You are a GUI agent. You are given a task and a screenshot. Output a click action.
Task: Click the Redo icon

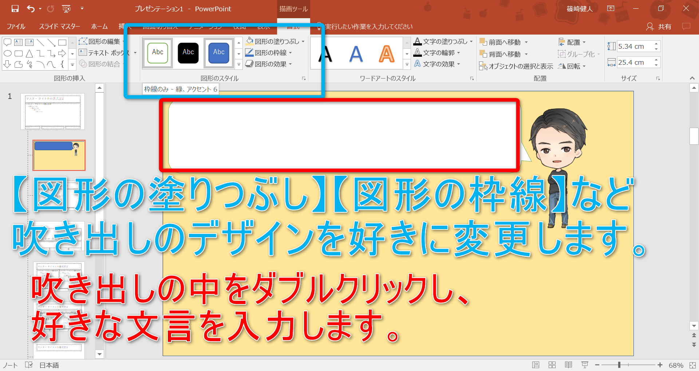50,9
